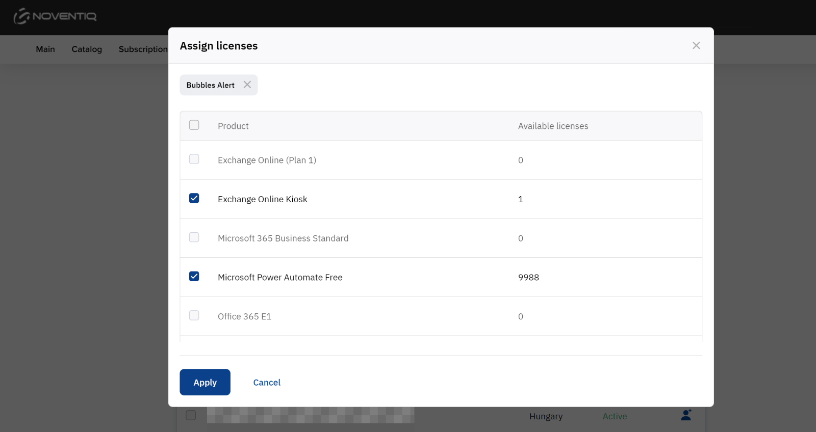Select the Microsoft Power Automate Free row name
This screenshot has height=432, width=816.
280,278
